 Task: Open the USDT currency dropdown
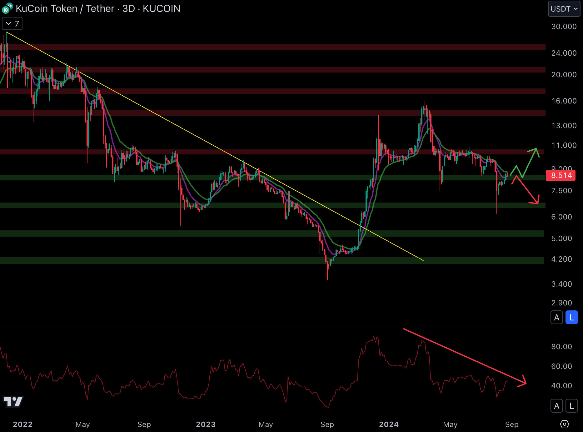point(564,9)
